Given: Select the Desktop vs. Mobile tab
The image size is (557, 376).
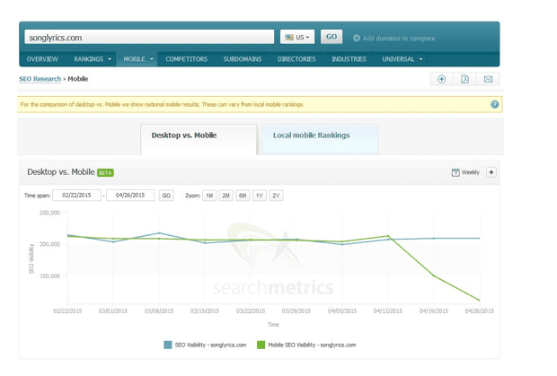Looking at the screenshot, I should click(x=190, y=136).
